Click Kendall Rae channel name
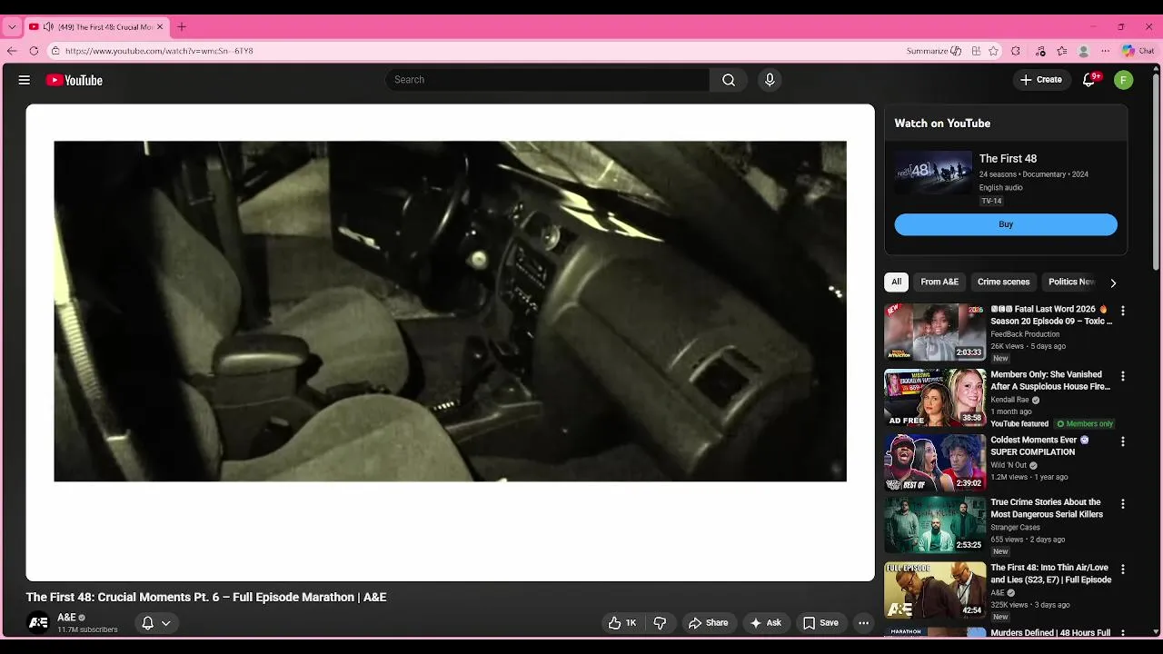 [1010, 400]
